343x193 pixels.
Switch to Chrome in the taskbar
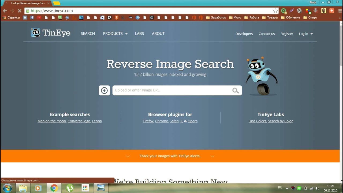pyautogui.click(x=54, y=188)
